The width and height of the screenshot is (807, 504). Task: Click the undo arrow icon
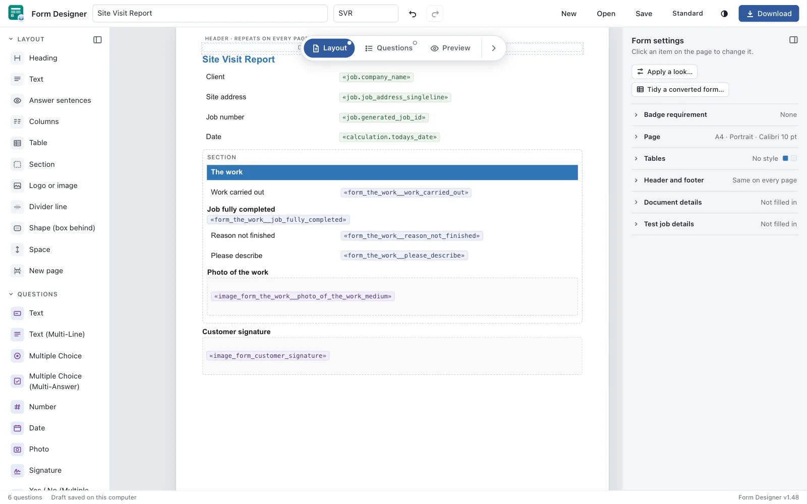(x=413, y=14)
